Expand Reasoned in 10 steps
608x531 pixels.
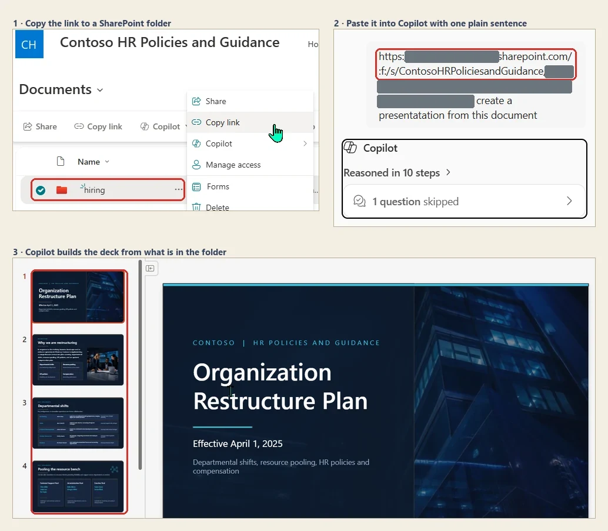coord(397,173)
